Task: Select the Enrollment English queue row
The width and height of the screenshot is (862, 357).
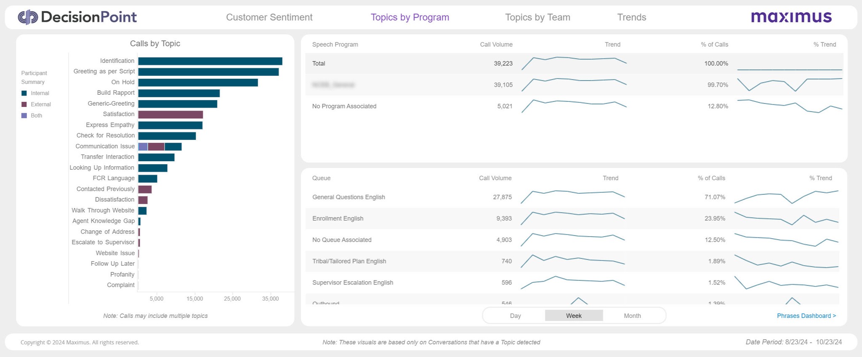Action: pos(572,218)
